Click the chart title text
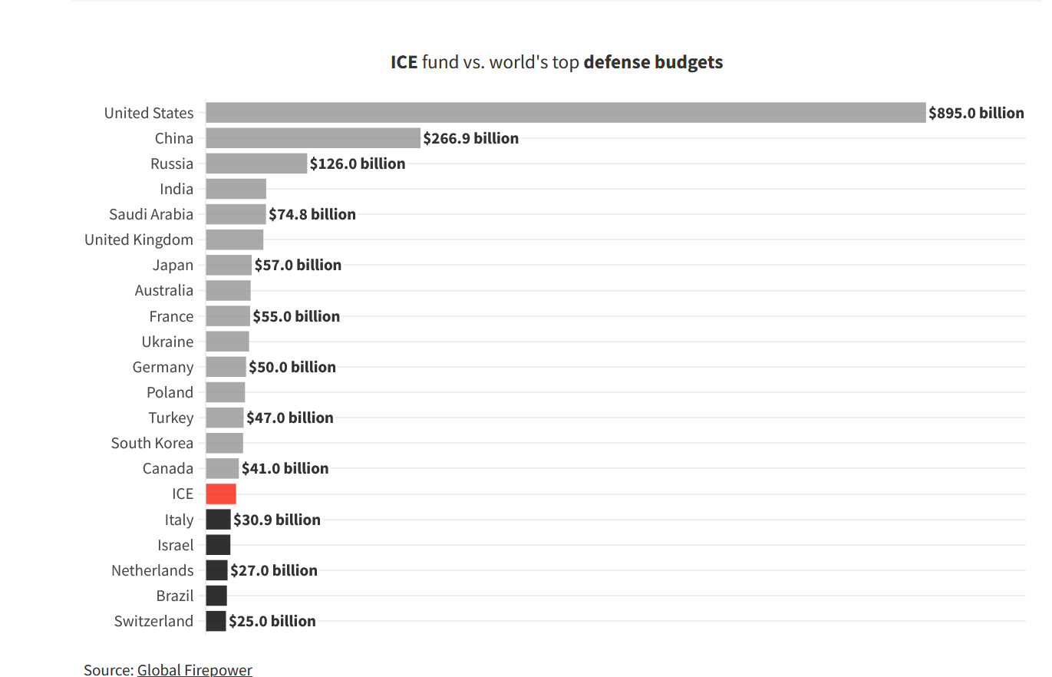 coord(557,62)
